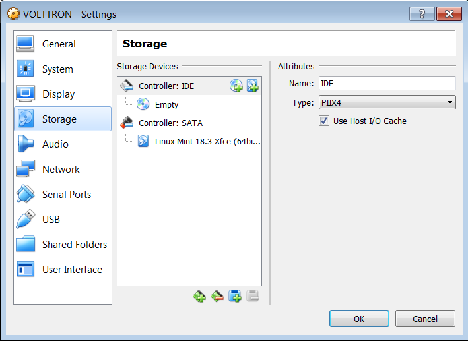Open the help question mark button
Image resolution: width=468 pixels, height=341 pixels.
click(422, 14)
